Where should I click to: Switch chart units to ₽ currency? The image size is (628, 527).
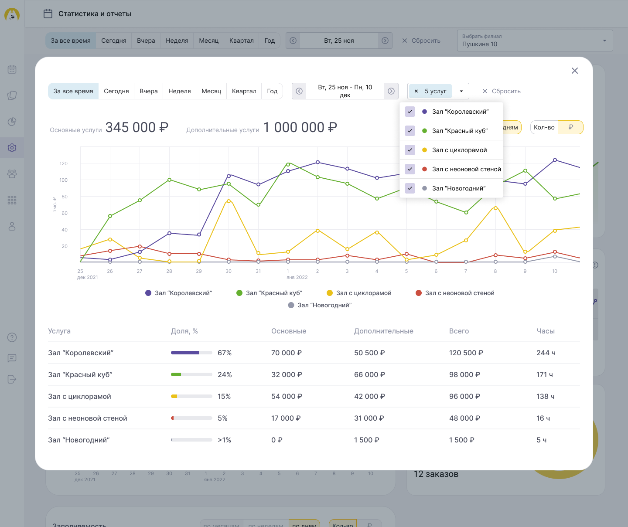click(571, 127)
